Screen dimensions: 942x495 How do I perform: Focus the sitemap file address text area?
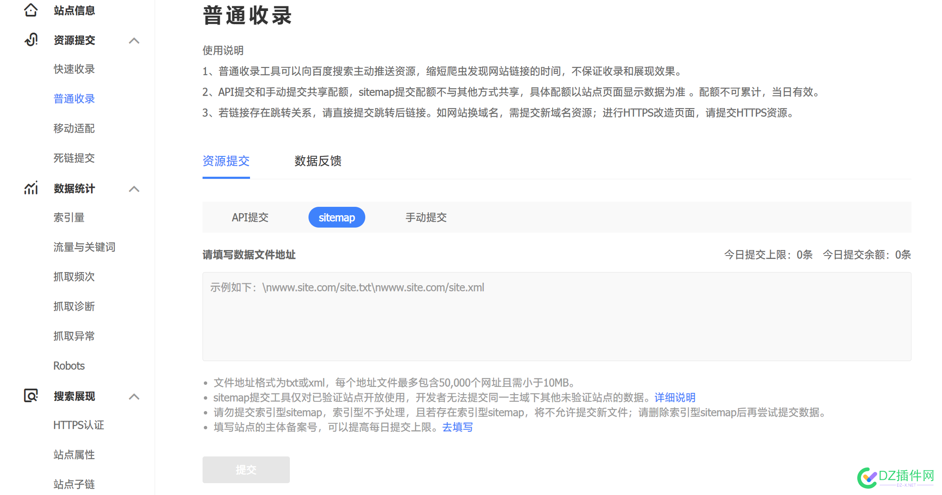[557, 317]
